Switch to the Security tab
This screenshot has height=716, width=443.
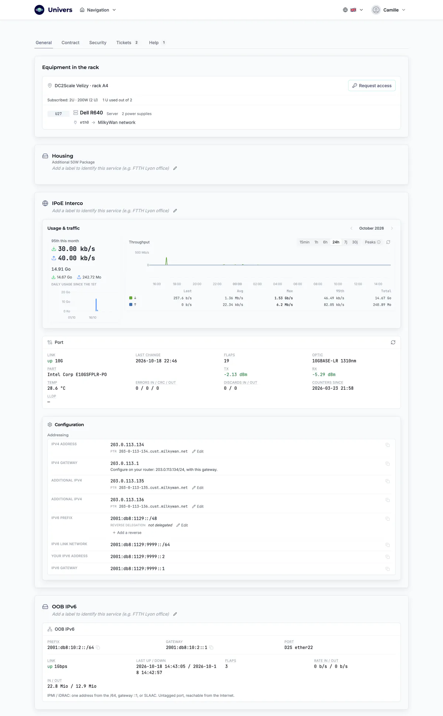(98, 43)
